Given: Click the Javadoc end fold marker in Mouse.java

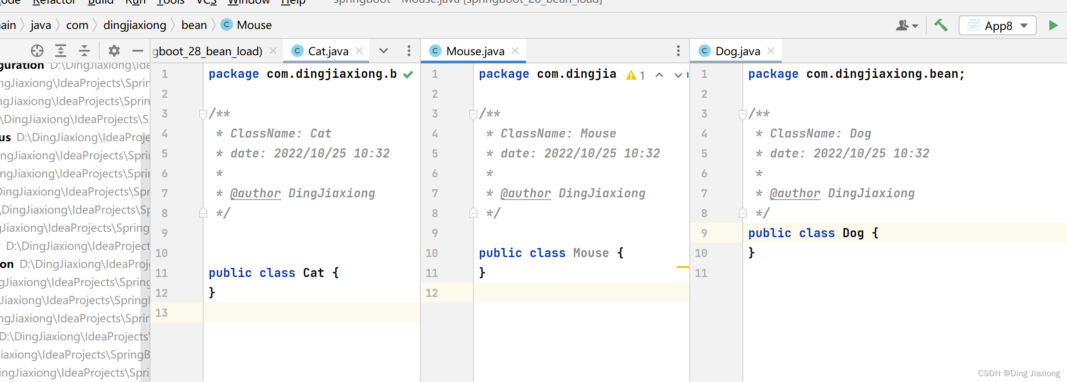Looking at the screenshot, I should tap(473, 213).
